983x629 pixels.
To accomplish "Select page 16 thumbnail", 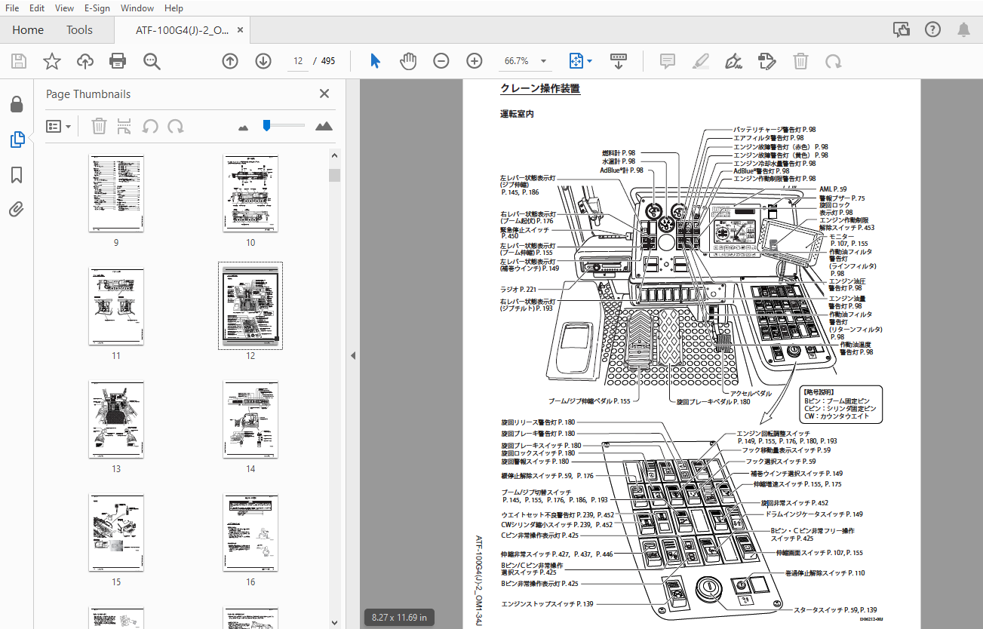I will (x=250, y=532).
